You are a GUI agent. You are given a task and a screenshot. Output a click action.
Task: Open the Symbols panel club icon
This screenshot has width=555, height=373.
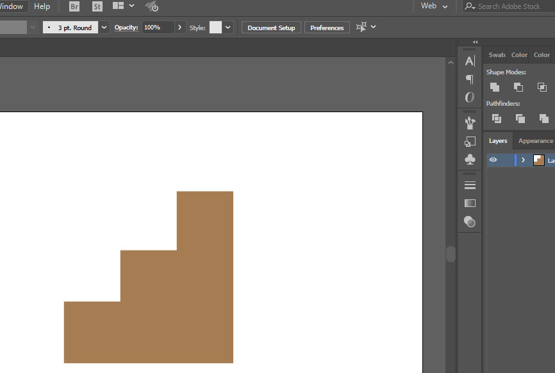click(470, 159)
